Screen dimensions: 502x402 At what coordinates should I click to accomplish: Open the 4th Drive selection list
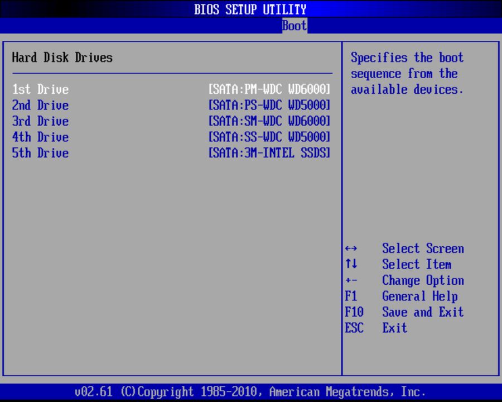39,137
